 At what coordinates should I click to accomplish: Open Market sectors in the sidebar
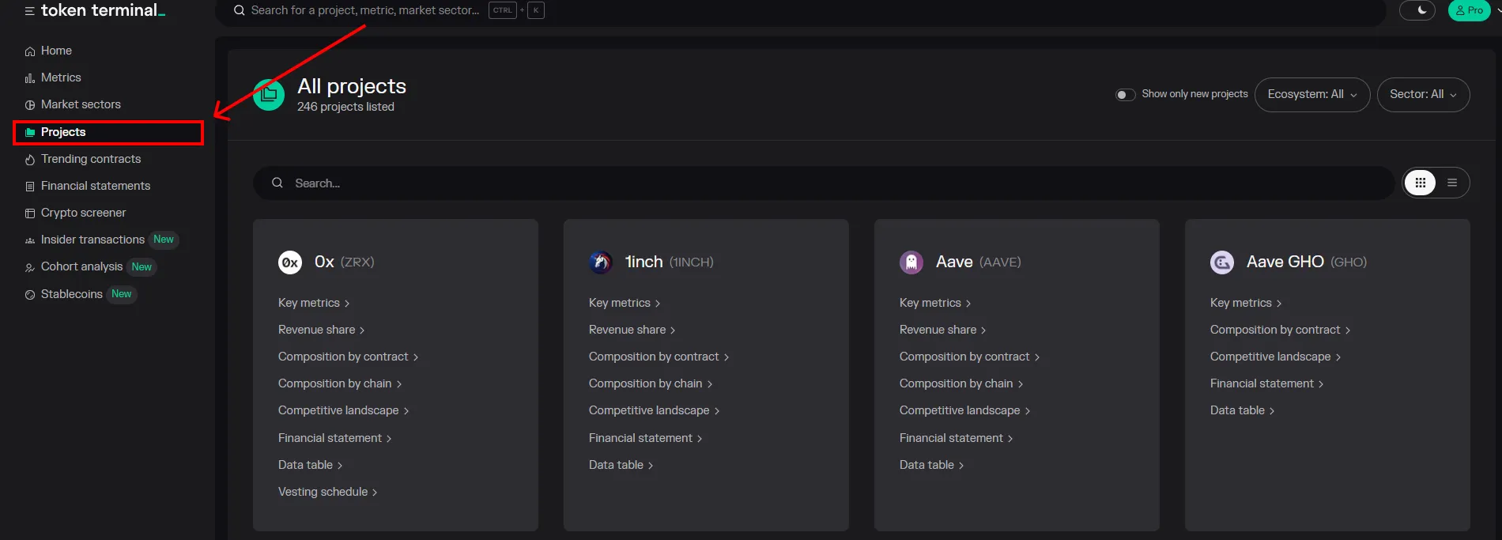(81, 104)
